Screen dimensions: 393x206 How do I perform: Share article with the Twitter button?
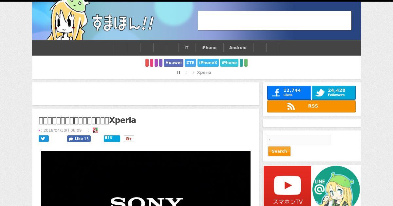click(x=44, y=139)
